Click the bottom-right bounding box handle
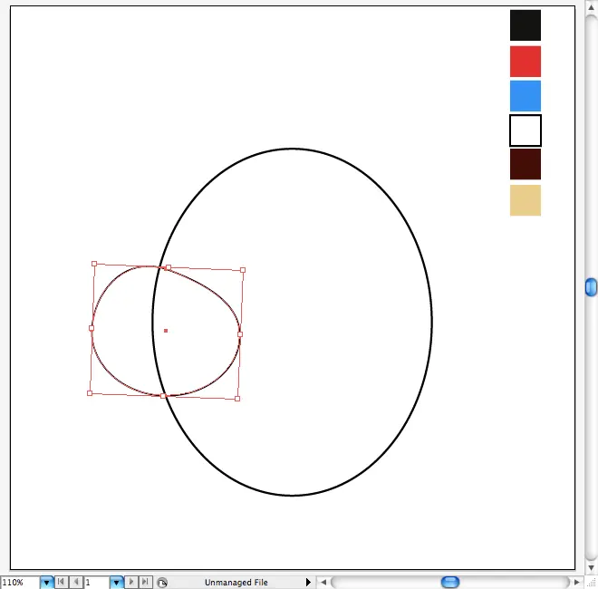 [237, 399]
